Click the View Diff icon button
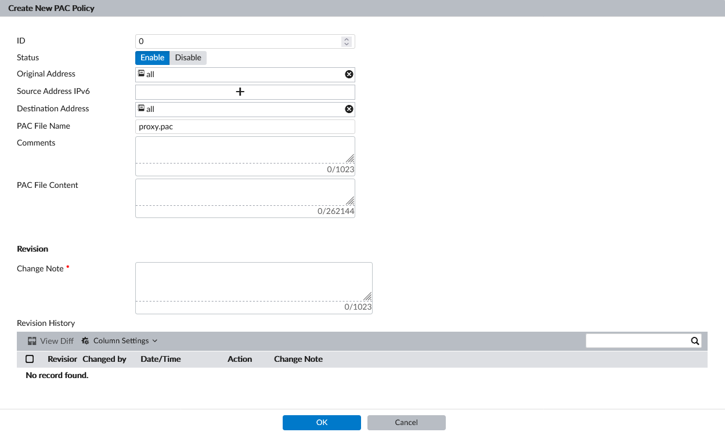Viewport: 725px width, 432px height. [51, 341]
